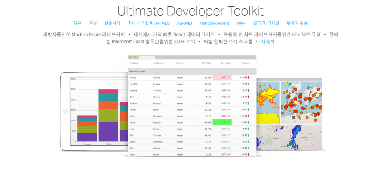Open the yellow world map thumbnail

click(268, 103)
